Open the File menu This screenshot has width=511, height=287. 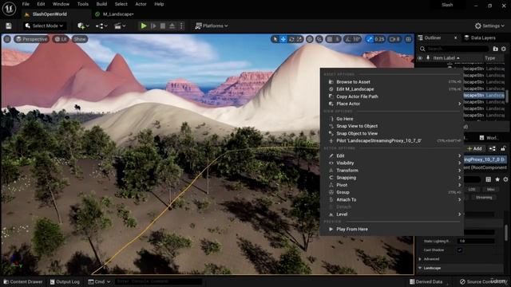point(26,4)
